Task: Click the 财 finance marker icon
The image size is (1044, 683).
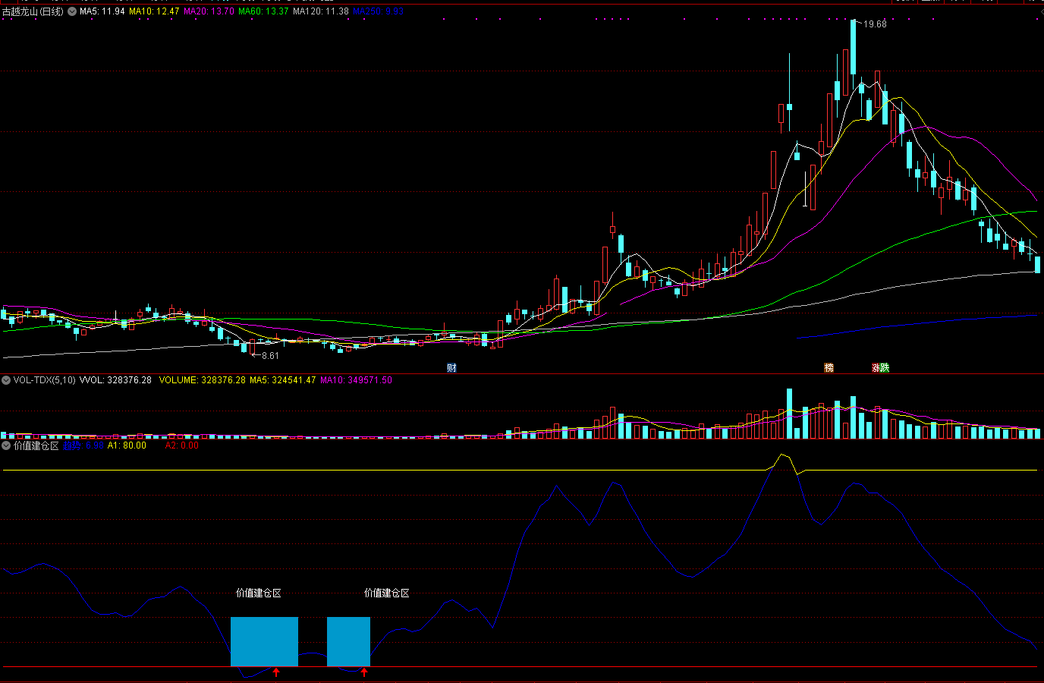Action: tap(451, 368)
